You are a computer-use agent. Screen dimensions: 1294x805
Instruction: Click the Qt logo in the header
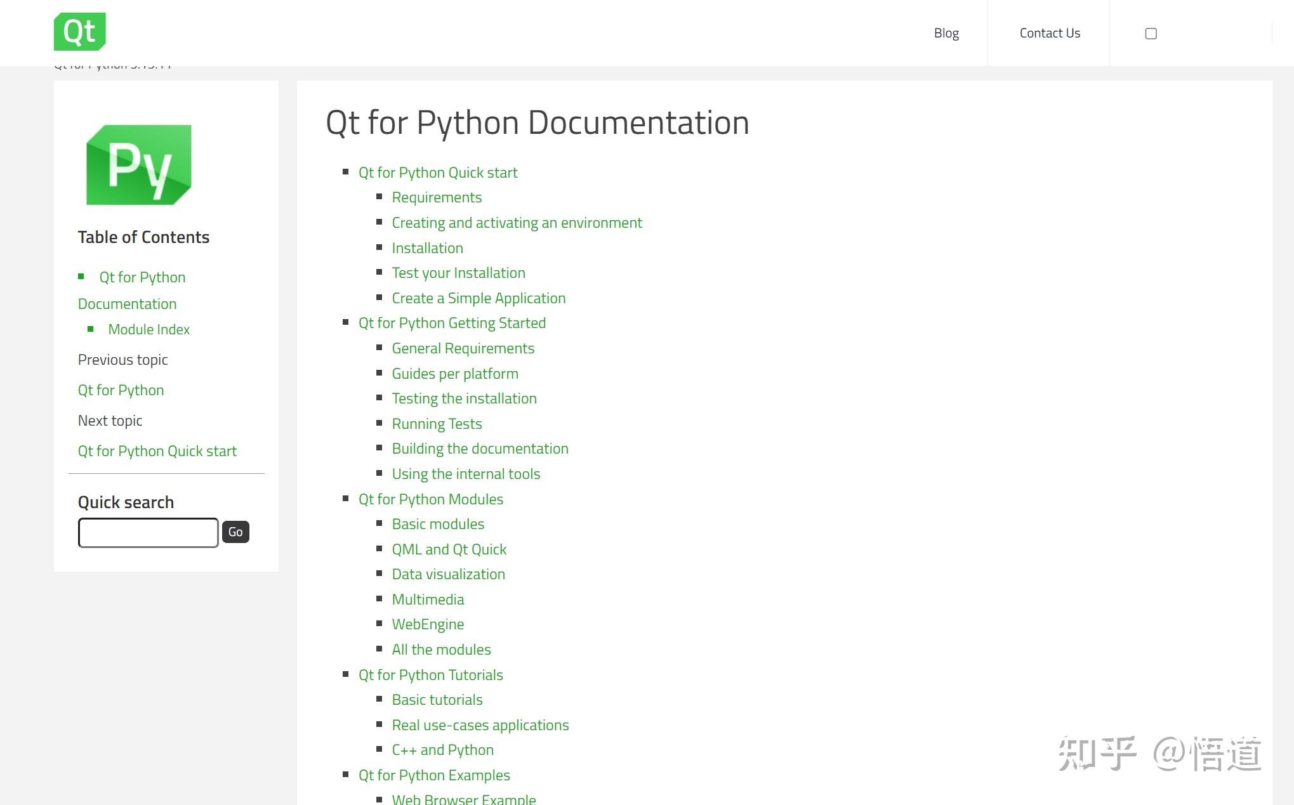pyautogui.click(x=81, y=31)
